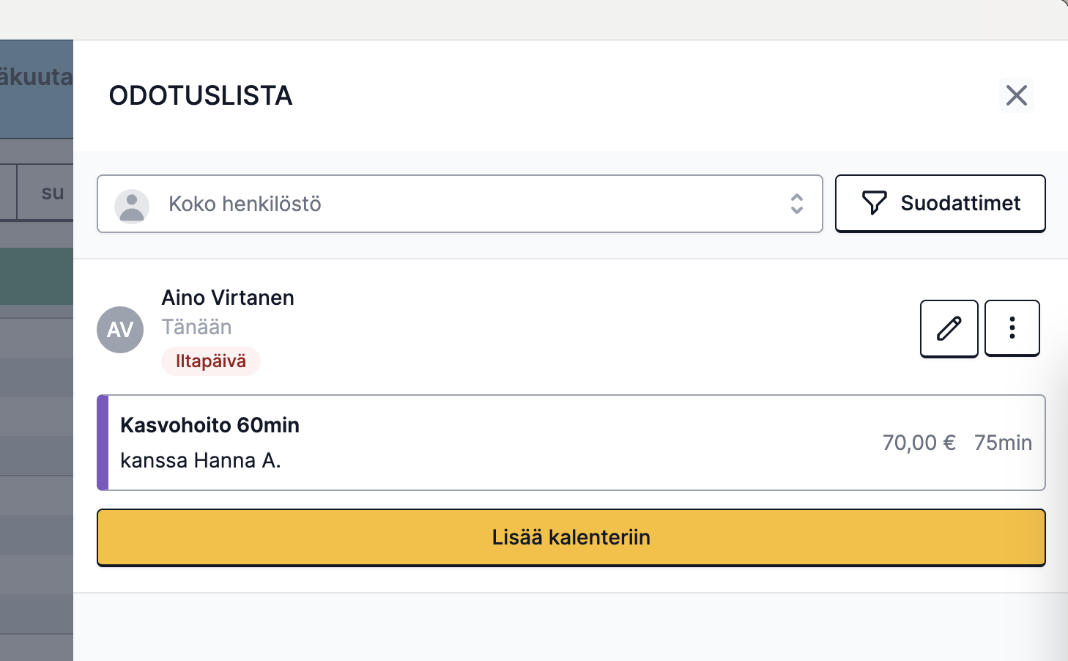
Task: Click the su day column header
Action: pyautogui.click(x=53, y=193)
